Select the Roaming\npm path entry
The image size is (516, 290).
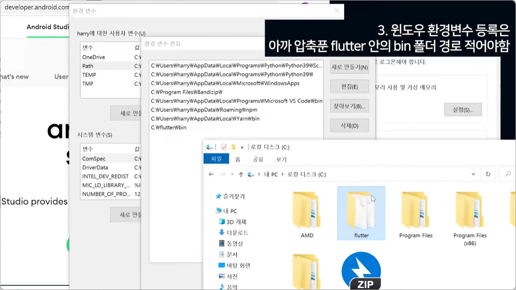coord(236,109)
